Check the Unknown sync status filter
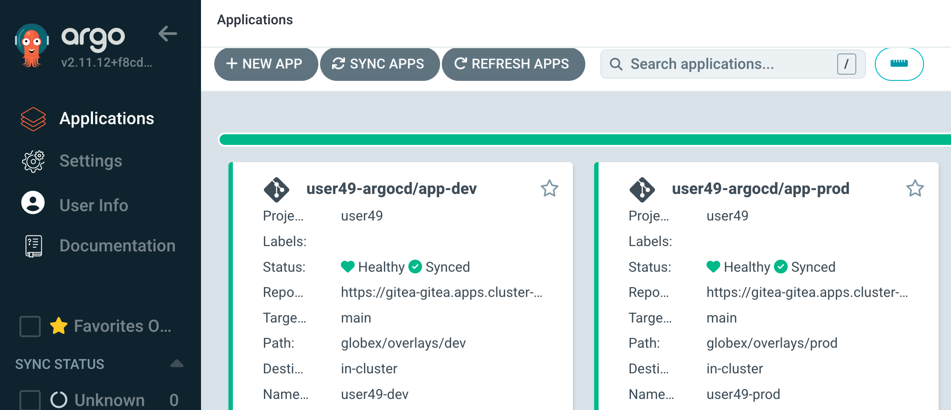This screenshot has height=410, width=951. (30, 400)
